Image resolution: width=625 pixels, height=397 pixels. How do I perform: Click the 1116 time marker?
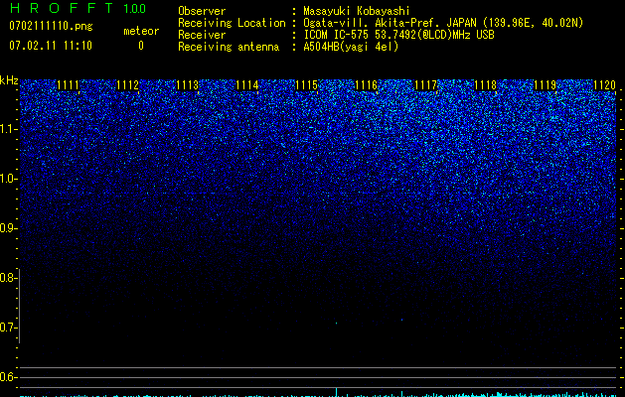coord(366,84)
